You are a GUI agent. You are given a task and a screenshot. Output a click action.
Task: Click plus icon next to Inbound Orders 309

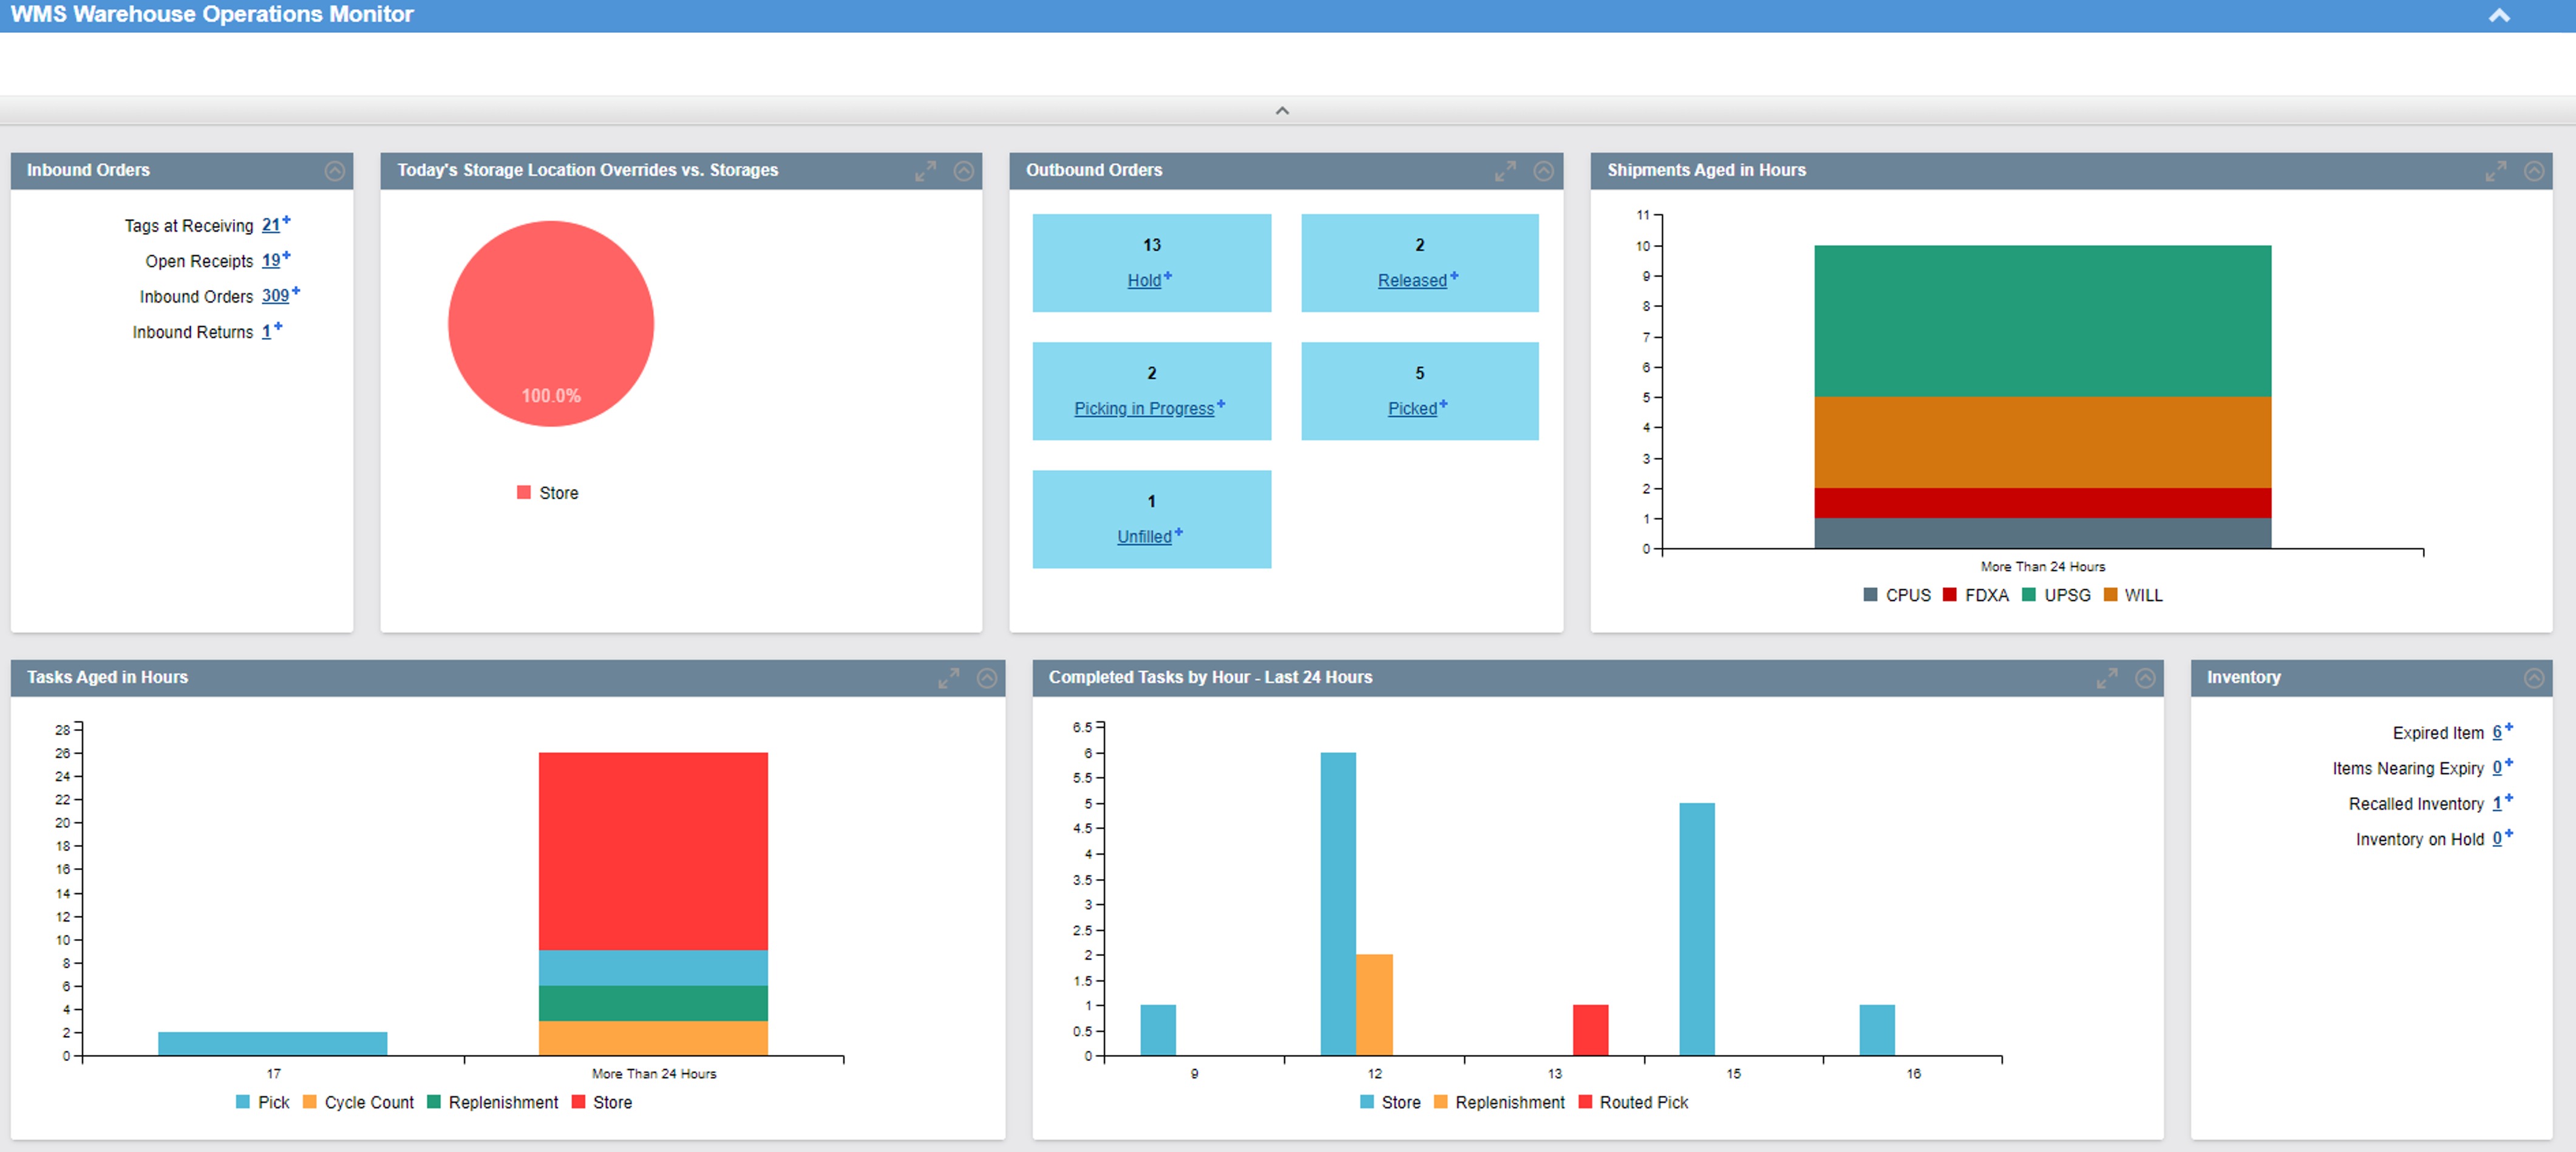coord(296,291)
